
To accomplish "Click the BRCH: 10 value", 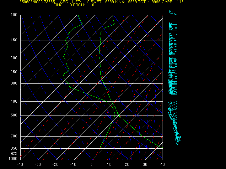I will point(83,5).
